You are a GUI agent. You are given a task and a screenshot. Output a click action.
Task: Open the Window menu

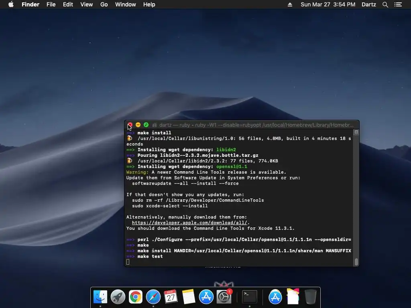[x=126, y=4]
